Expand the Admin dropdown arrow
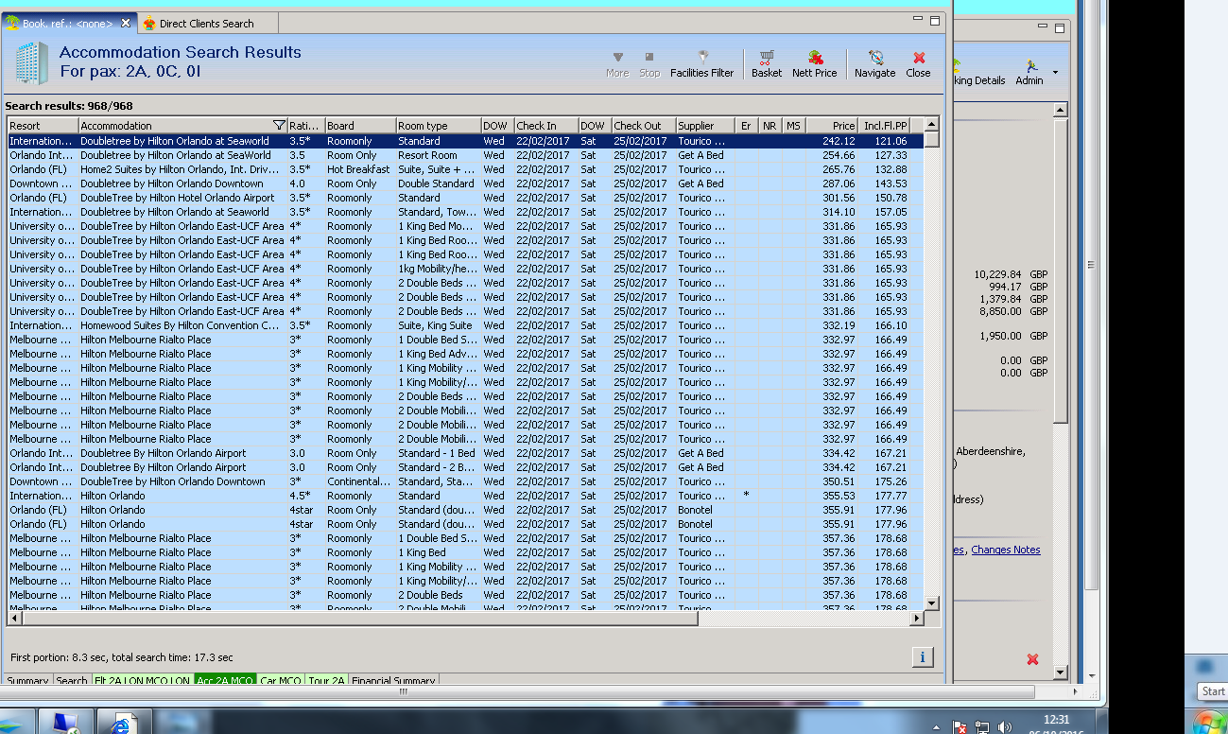 pyautogui.click(x=1055, y=72)
